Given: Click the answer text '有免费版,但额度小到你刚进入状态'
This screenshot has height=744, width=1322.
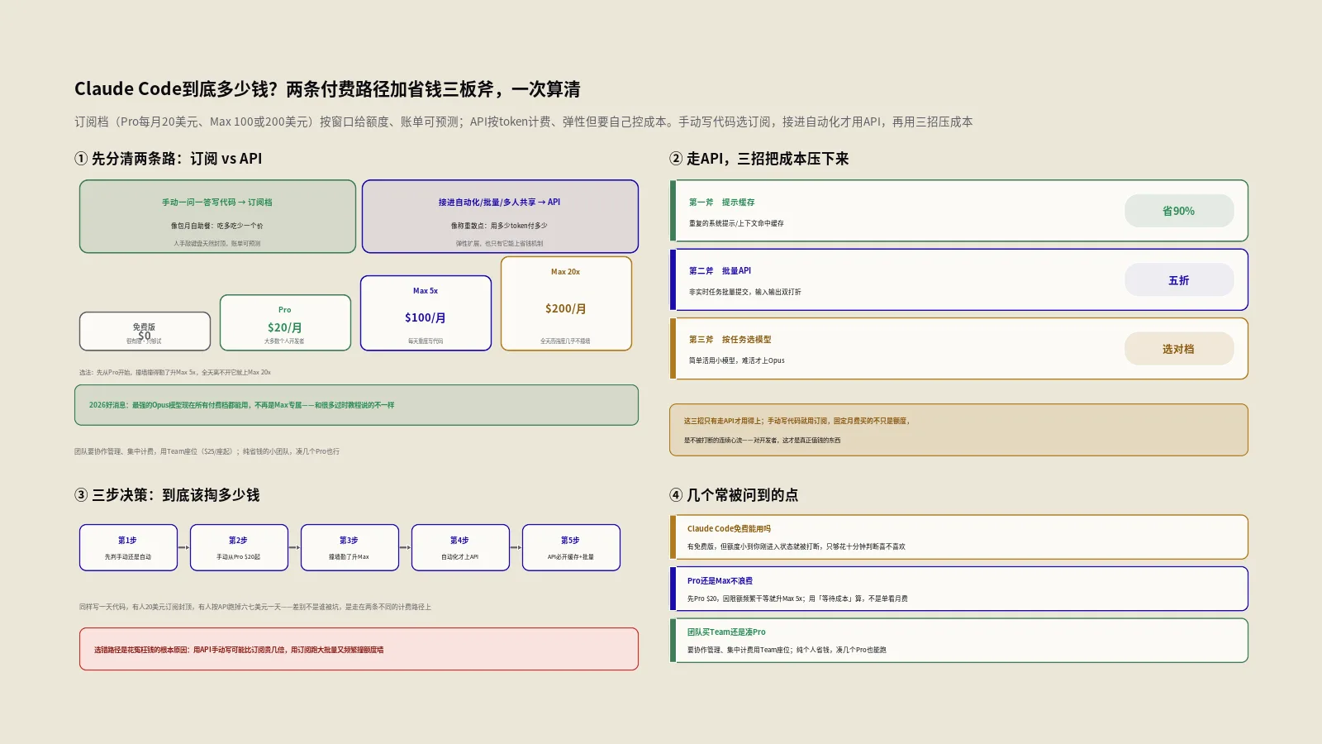Looking at the screenshot, I should pyautogui.click(x=796, y=546).
